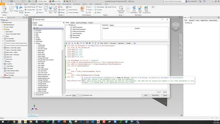Click the ViewCube in the viewport

[176, 26]
